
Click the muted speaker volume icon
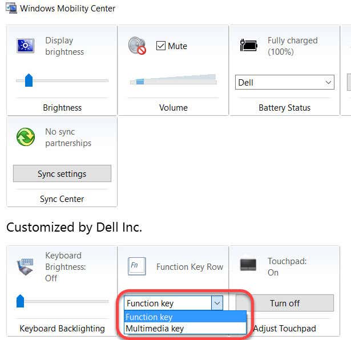coord(138,46)
